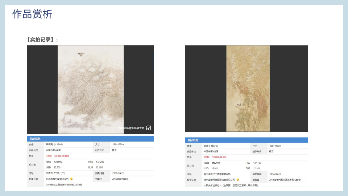
Task: Open the 2014春季大型书画艺术品拍卖会 link
Action: 285,180
